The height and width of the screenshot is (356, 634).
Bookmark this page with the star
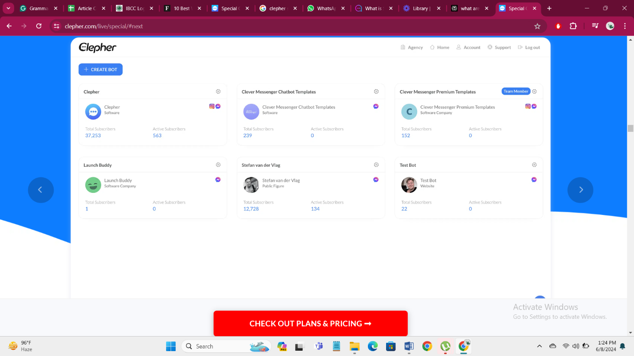click(x=537, y=26)
